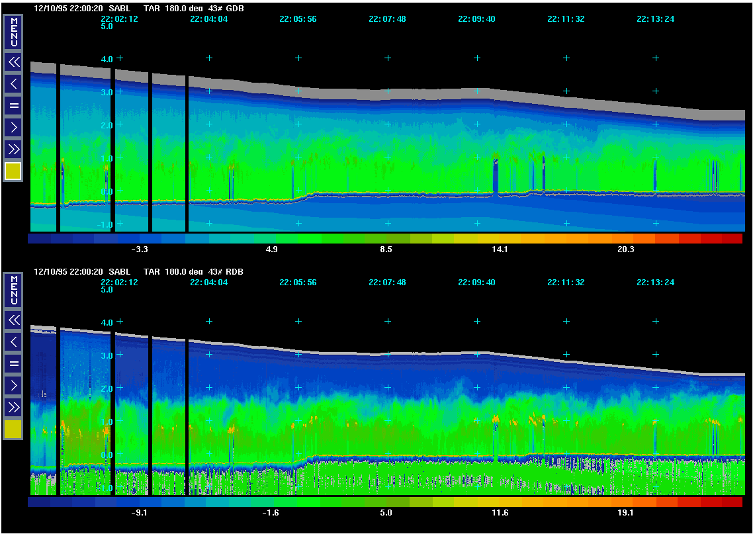755x536 pixels.
Task: Click the equals sign button in the bottom panel
Action: tap(13, 363)
